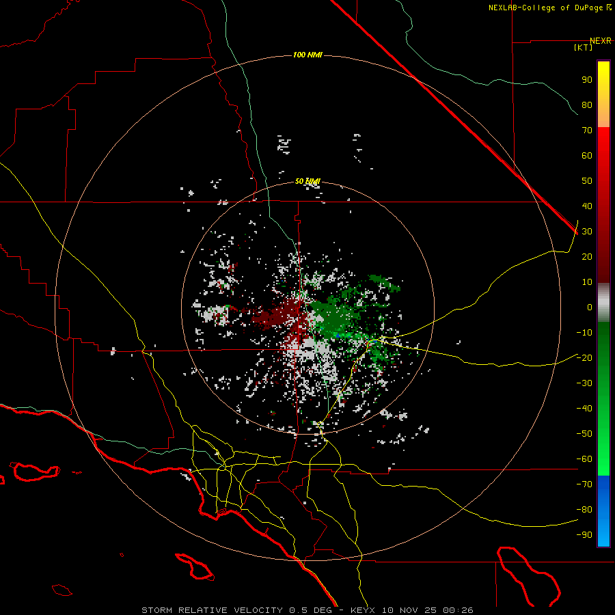Click the 40 value on the velocity scale
Image resolution: width=615 pixels, height=615 pixels.
point(587,206)
